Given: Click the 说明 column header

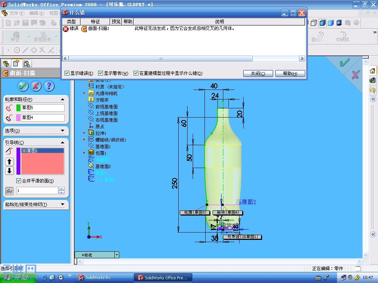Looking at the screenshot, I should tap(219, 22).
